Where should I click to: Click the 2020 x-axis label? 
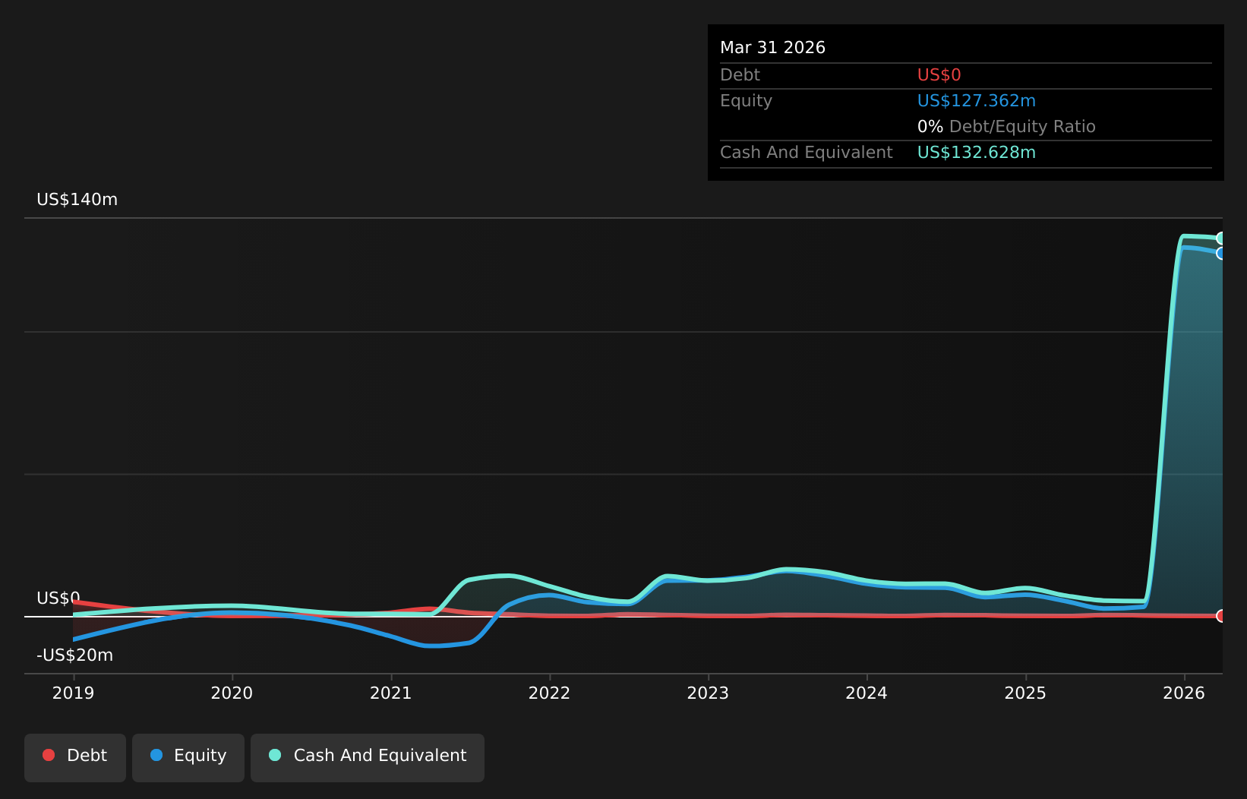232,693
